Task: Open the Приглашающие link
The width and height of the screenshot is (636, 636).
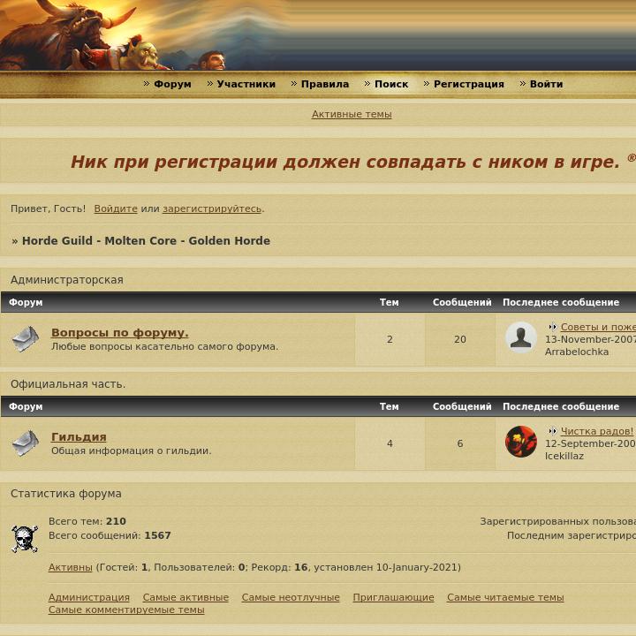Action: pyautogui.click(x=393, y=597)
